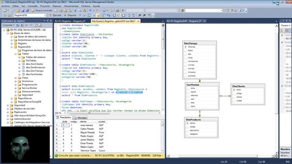292x164 pixels.
Task: Click the green Start play icon in top toolbar
Action: click(x=123, y=10)
